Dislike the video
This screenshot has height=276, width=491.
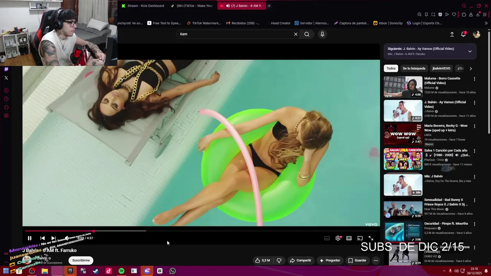279,260
